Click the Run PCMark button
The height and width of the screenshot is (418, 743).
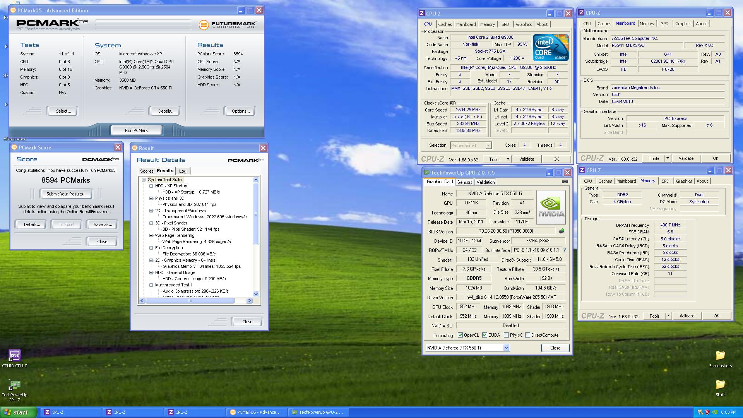click(x=136, y=130)
